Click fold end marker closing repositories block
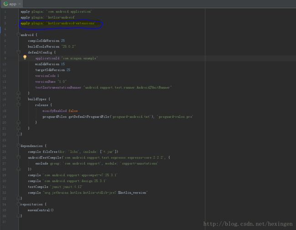This screenshot has width=296, height=230. (x=18, y=215)
